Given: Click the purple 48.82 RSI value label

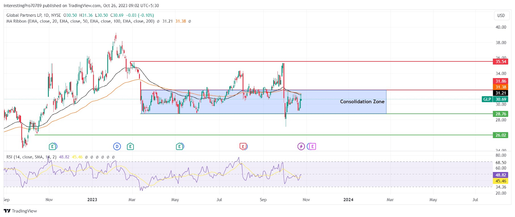Looking at the screenshot, I should (501, 175).
